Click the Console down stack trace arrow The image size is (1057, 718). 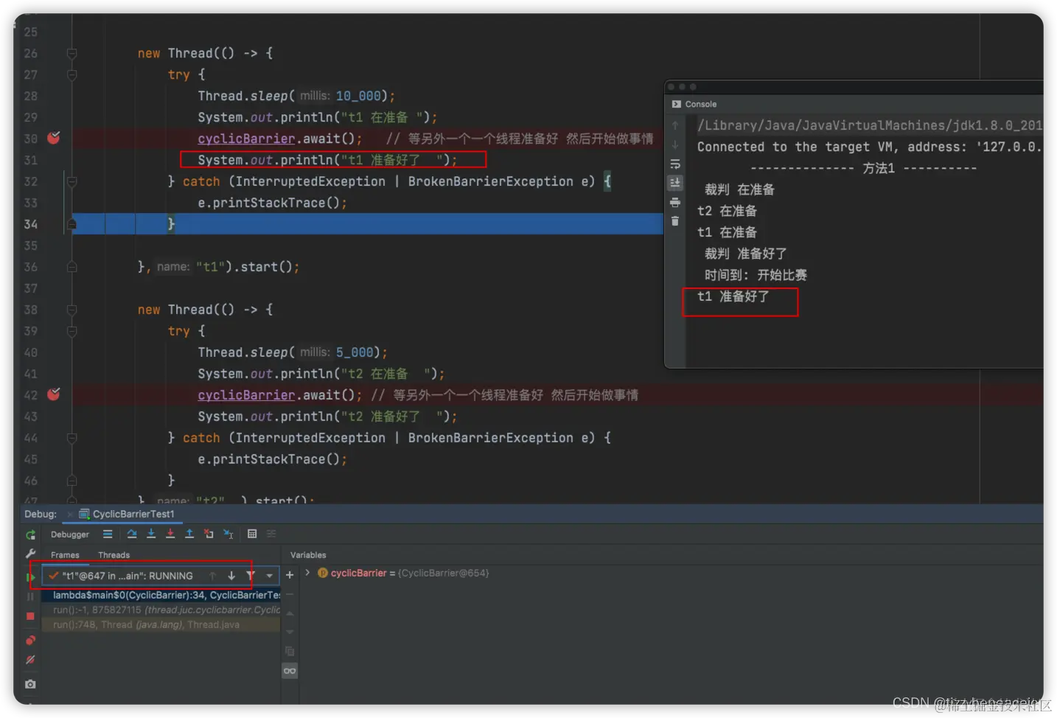[674, 144]
